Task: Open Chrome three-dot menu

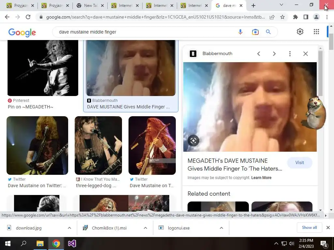Action: click(327, 17)
